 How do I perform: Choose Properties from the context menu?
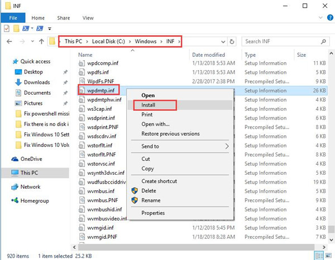tap(180, 213)
